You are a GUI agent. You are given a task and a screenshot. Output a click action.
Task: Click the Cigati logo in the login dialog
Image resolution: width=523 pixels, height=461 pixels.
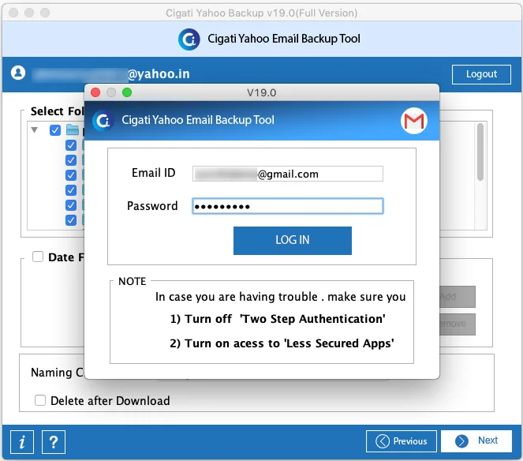103,121
